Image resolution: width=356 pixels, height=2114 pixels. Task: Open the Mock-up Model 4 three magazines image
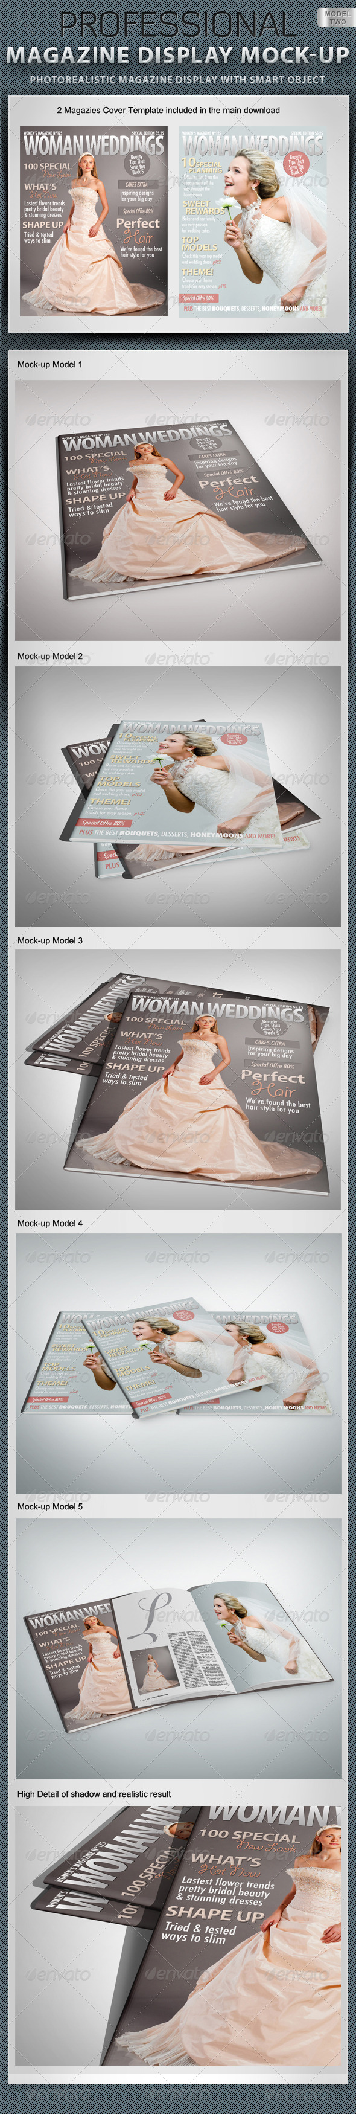pyautogui.click(x=178, y=1363)
